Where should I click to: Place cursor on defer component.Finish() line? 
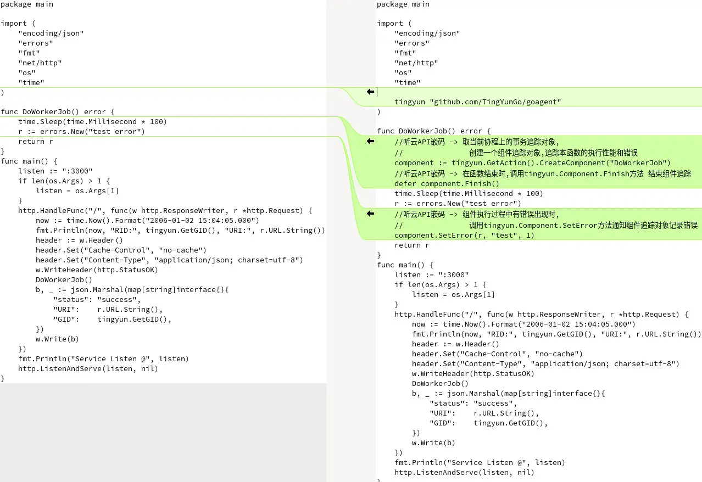pos(447,184)
